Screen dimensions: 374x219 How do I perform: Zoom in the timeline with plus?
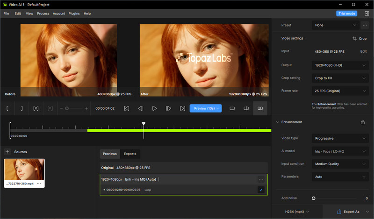pyautogui.click(x=86, y=108)
